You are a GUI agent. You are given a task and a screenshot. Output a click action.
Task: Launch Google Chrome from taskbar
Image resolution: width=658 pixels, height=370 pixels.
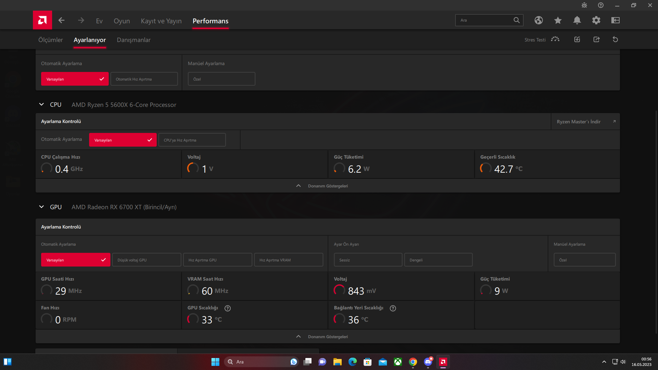click(413, 362)
